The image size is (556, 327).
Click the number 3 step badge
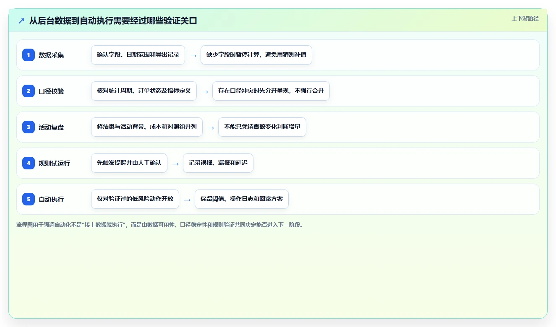[x=29, y=127]
